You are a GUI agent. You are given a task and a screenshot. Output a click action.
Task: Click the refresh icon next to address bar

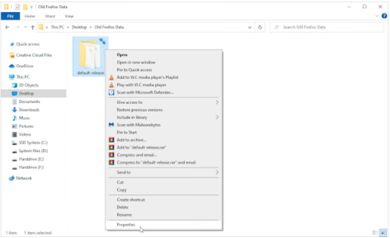tap(261, 27)
